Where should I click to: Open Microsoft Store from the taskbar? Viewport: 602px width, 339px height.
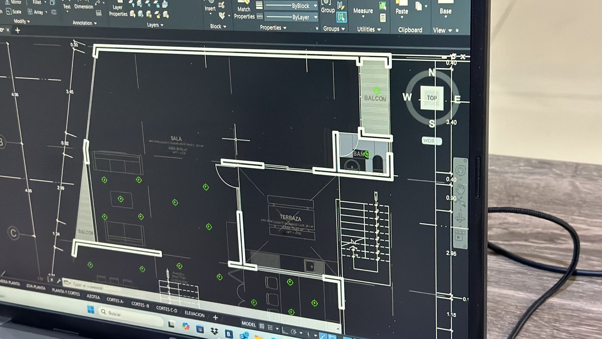[200, 329]
